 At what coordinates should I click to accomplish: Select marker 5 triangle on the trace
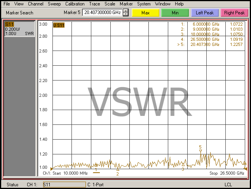(x=200, y=152)
